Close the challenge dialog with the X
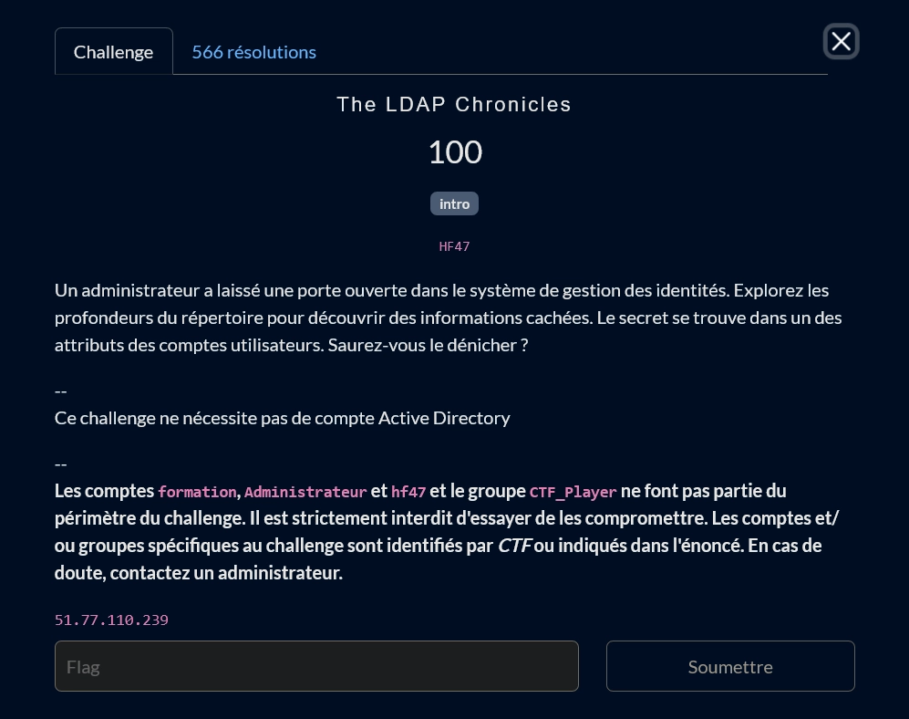The height and width of the screenshot is (719, 909). pyautogui.click(x=841, y=41)
